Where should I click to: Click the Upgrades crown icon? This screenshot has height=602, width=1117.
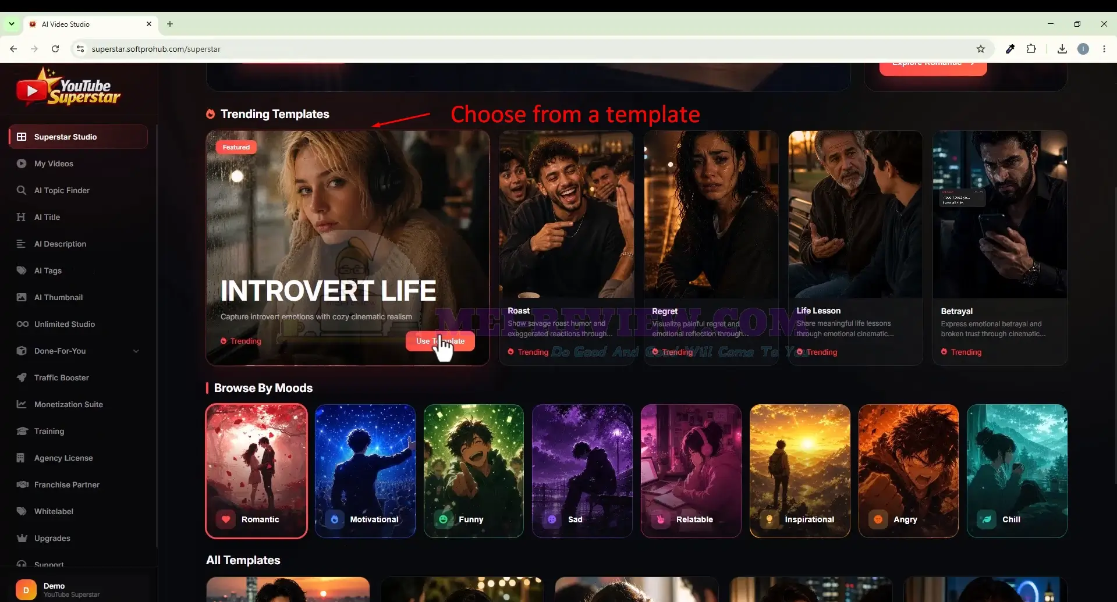tap(22, 538)
